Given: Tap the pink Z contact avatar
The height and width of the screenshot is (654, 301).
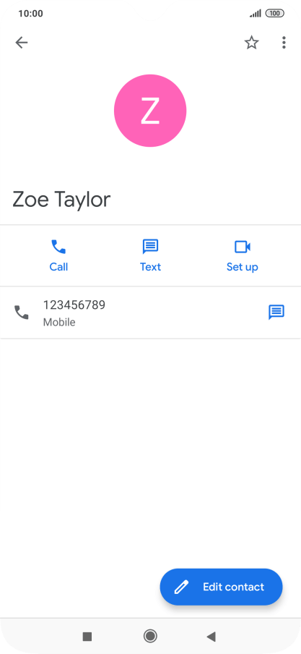Looking at the screenshot, I should point(150,111).
